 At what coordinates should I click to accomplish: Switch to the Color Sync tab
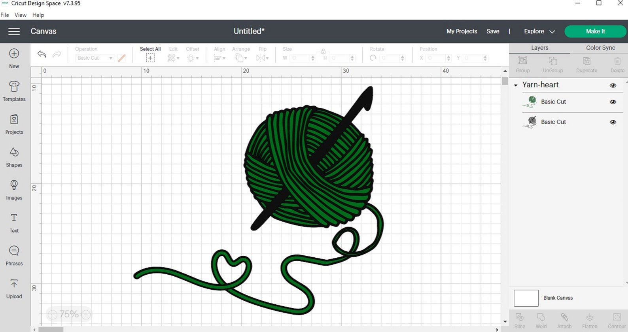(600, 48)
